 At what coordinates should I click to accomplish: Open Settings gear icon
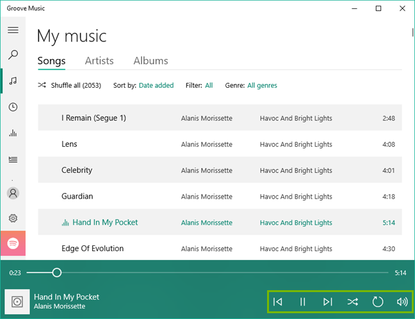[x=13, y=218]
